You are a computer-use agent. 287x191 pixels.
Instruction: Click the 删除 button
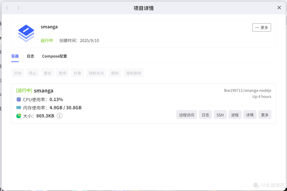pos(115,73)
